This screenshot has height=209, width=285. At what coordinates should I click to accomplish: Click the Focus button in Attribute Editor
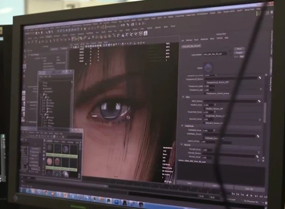[x=239, y=49]
